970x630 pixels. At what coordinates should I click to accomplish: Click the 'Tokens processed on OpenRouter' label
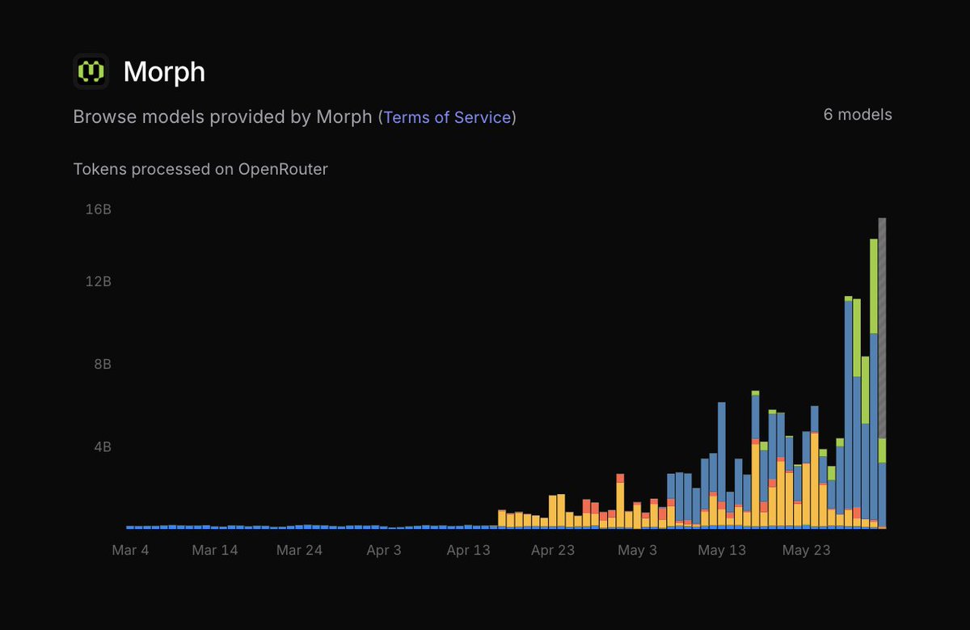pos(200,169)
